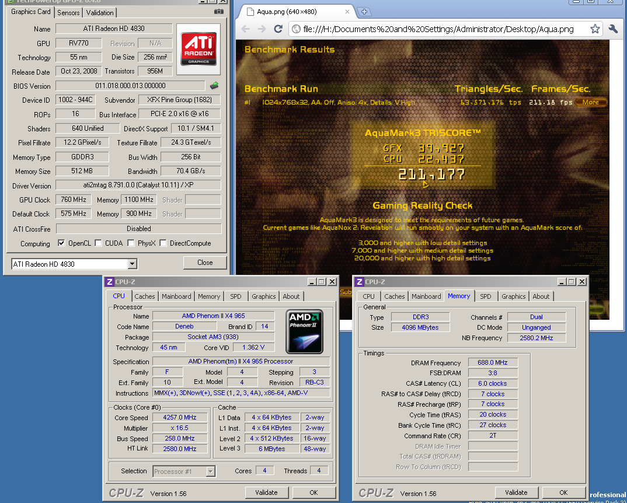Click the browser back arrow

click(246, 29)
